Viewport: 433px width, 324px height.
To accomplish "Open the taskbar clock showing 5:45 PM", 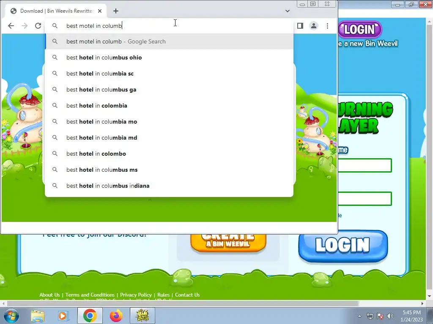I will click(412, 316).
